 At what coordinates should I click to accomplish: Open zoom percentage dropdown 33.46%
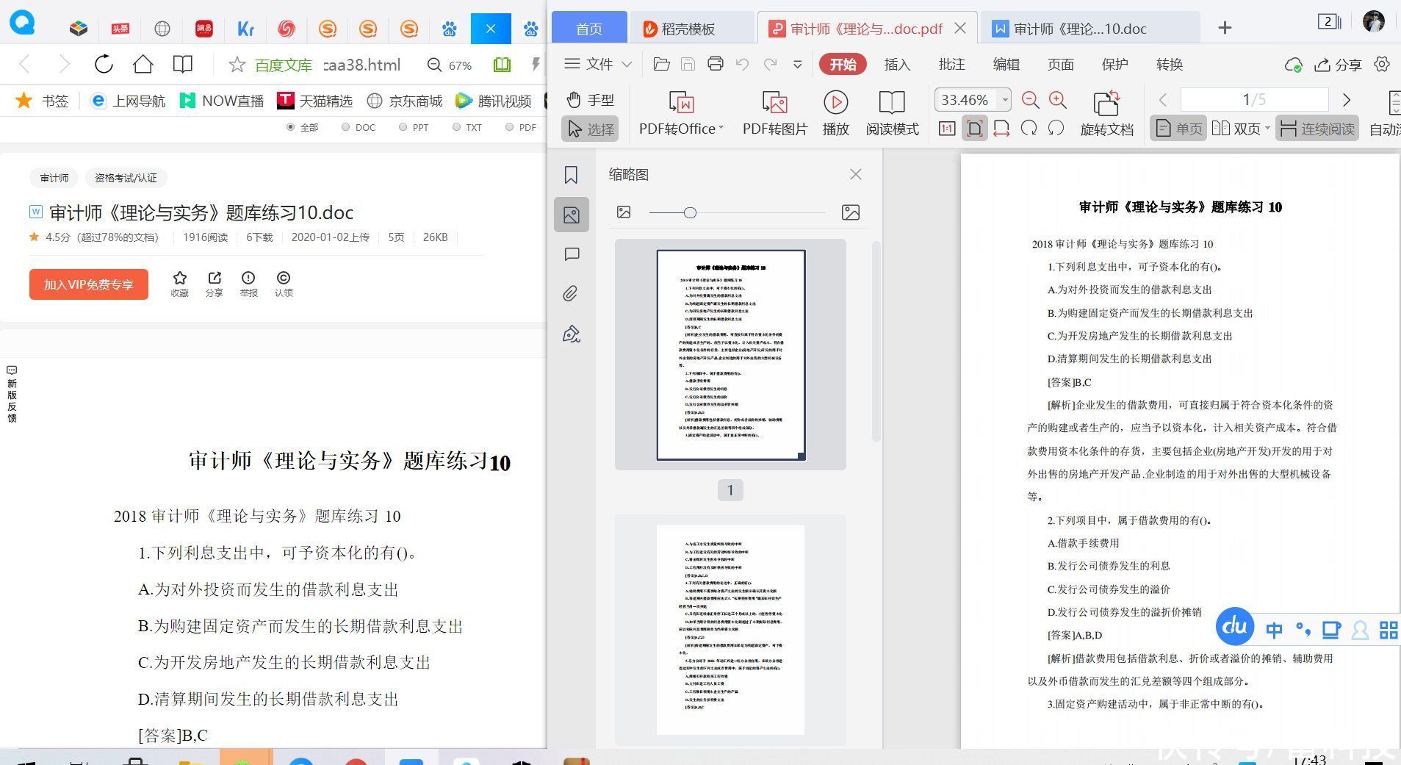pyautogui.click(x=1004, y=99)
